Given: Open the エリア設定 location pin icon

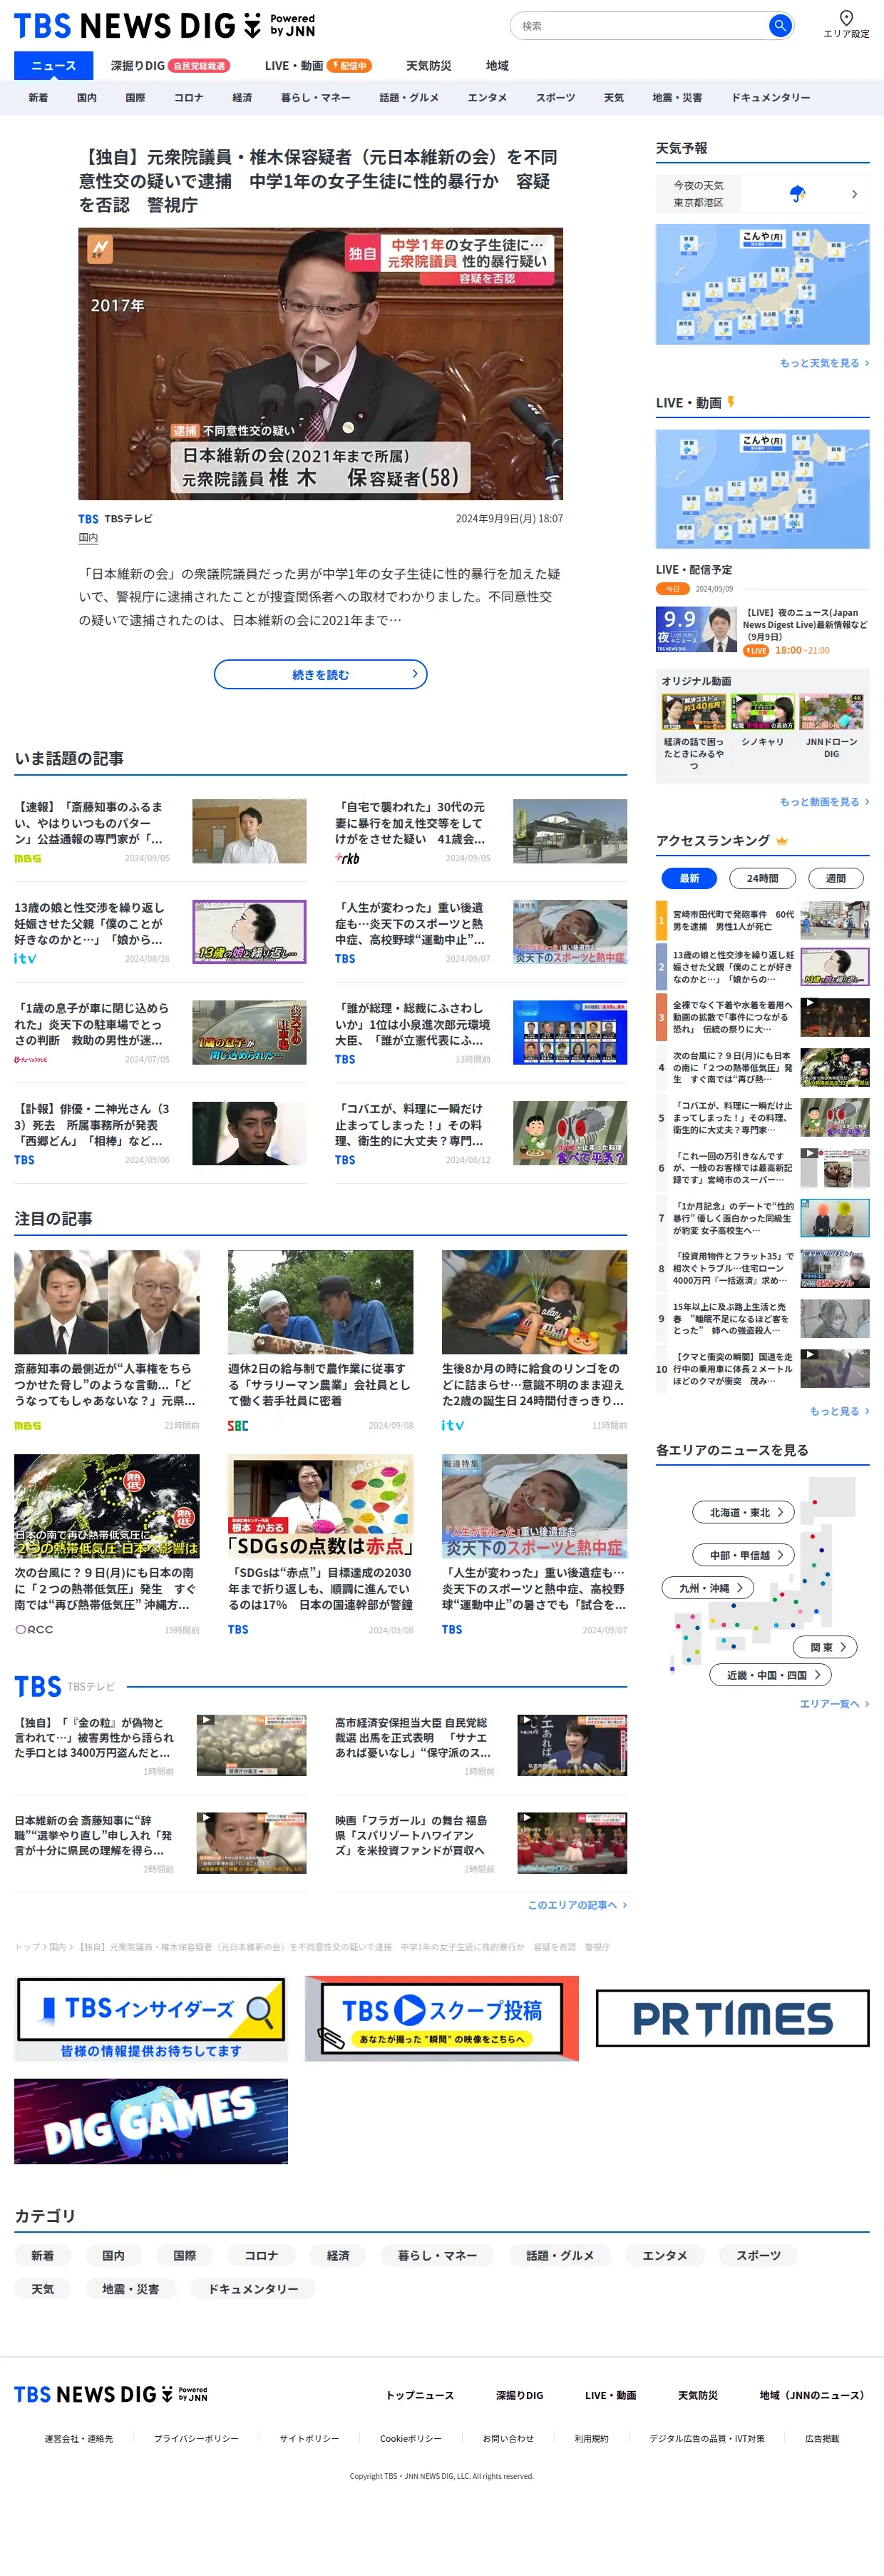Looking at the screenshot, I should click(x=846, y=18).
